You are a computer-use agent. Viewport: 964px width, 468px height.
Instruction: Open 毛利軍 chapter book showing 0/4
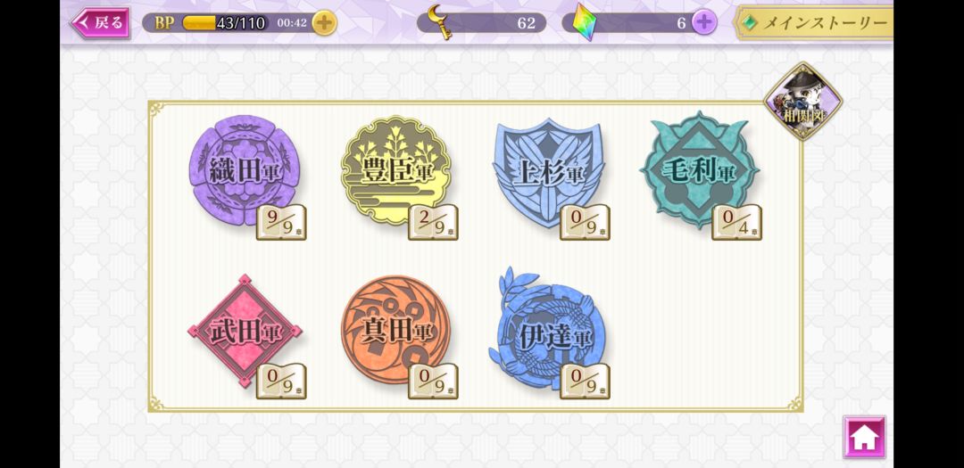point(736,222)
